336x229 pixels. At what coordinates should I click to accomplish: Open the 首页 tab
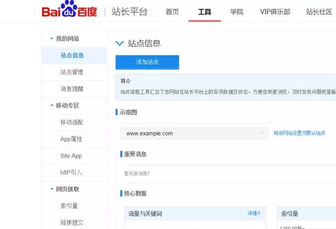pyautogui.click(x=172, y=12)
